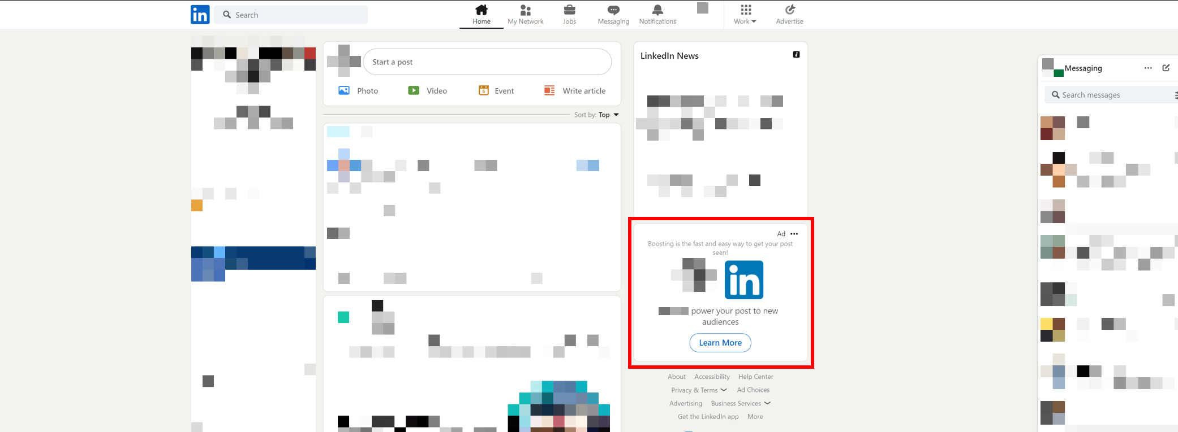Open the More footer link
This screenshot has height=432, width=1178.
[755, 417]
